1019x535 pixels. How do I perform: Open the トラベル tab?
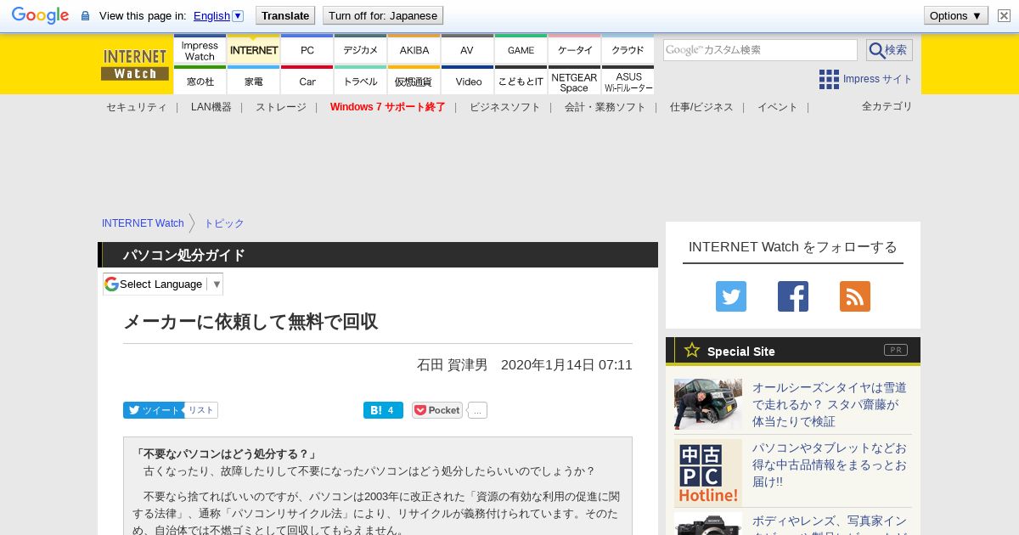(360, 81)
